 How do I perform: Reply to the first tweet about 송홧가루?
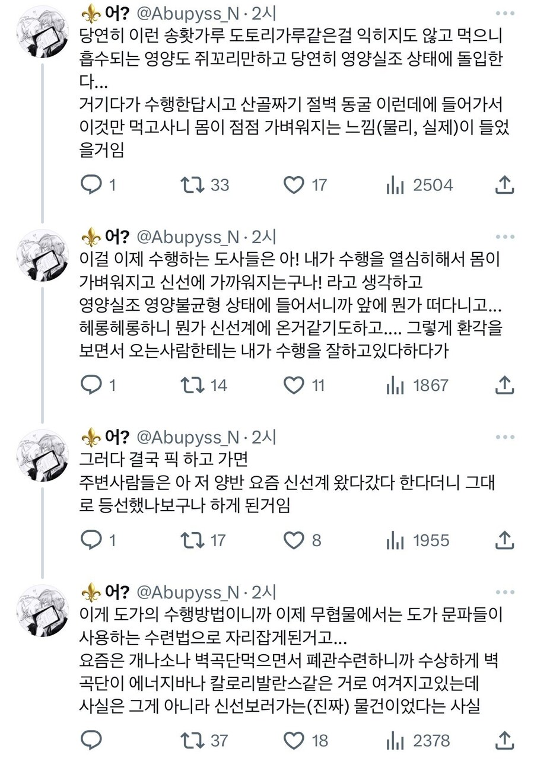(91, 185)
